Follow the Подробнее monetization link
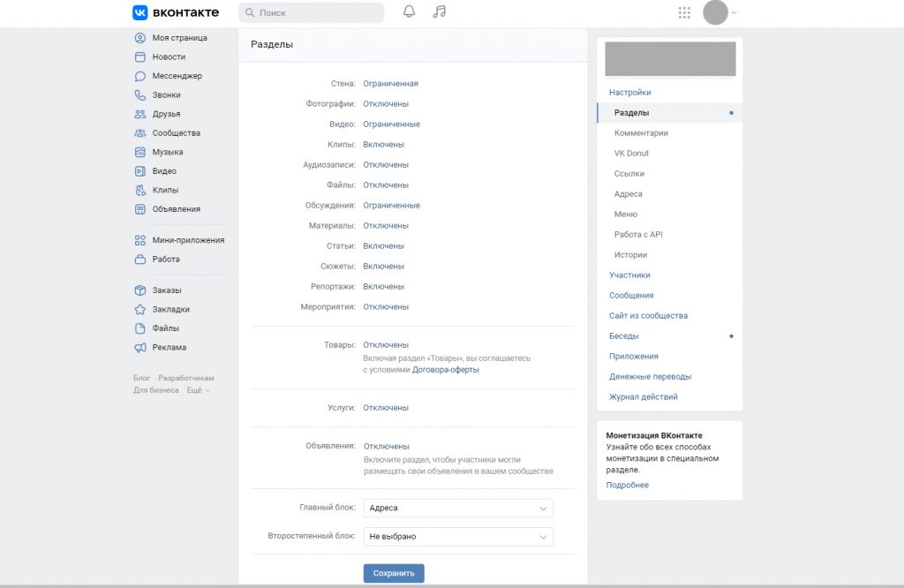This screenshot has height=588, width=904. click(x=628, y=485)
